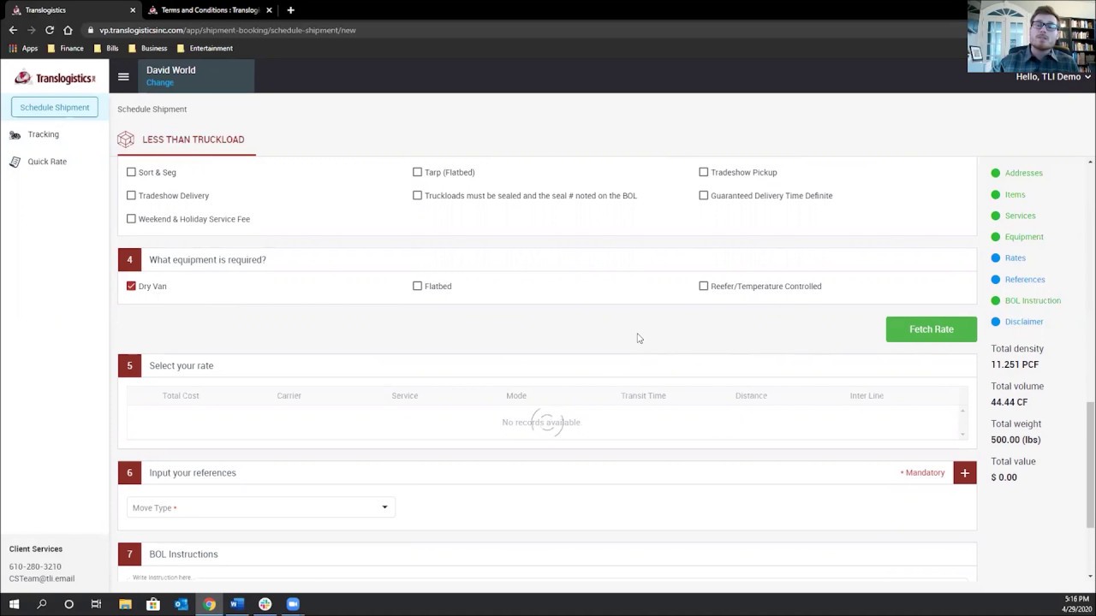
Task: Open File Explorer from taskbar
Action: [125, 604]
